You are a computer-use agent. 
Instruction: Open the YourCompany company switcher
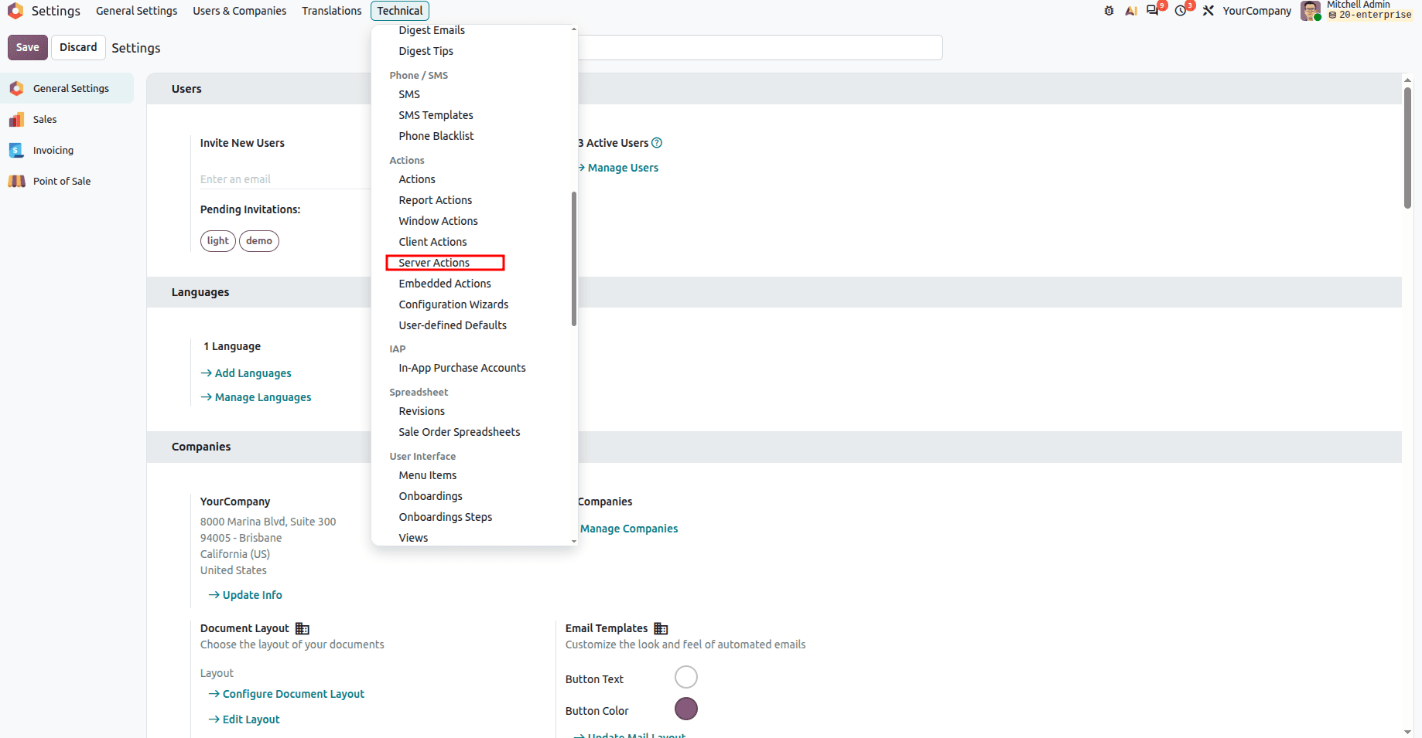click(1256, 11)
